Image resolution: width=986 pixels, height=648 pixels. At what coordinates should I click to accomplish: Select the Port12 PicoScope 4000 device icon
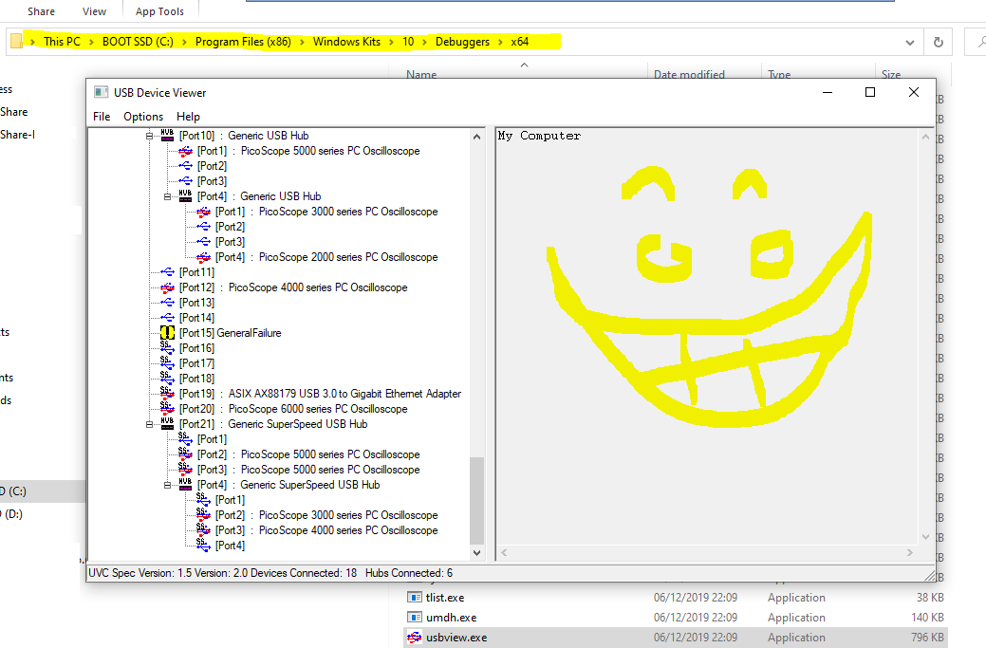167,287
